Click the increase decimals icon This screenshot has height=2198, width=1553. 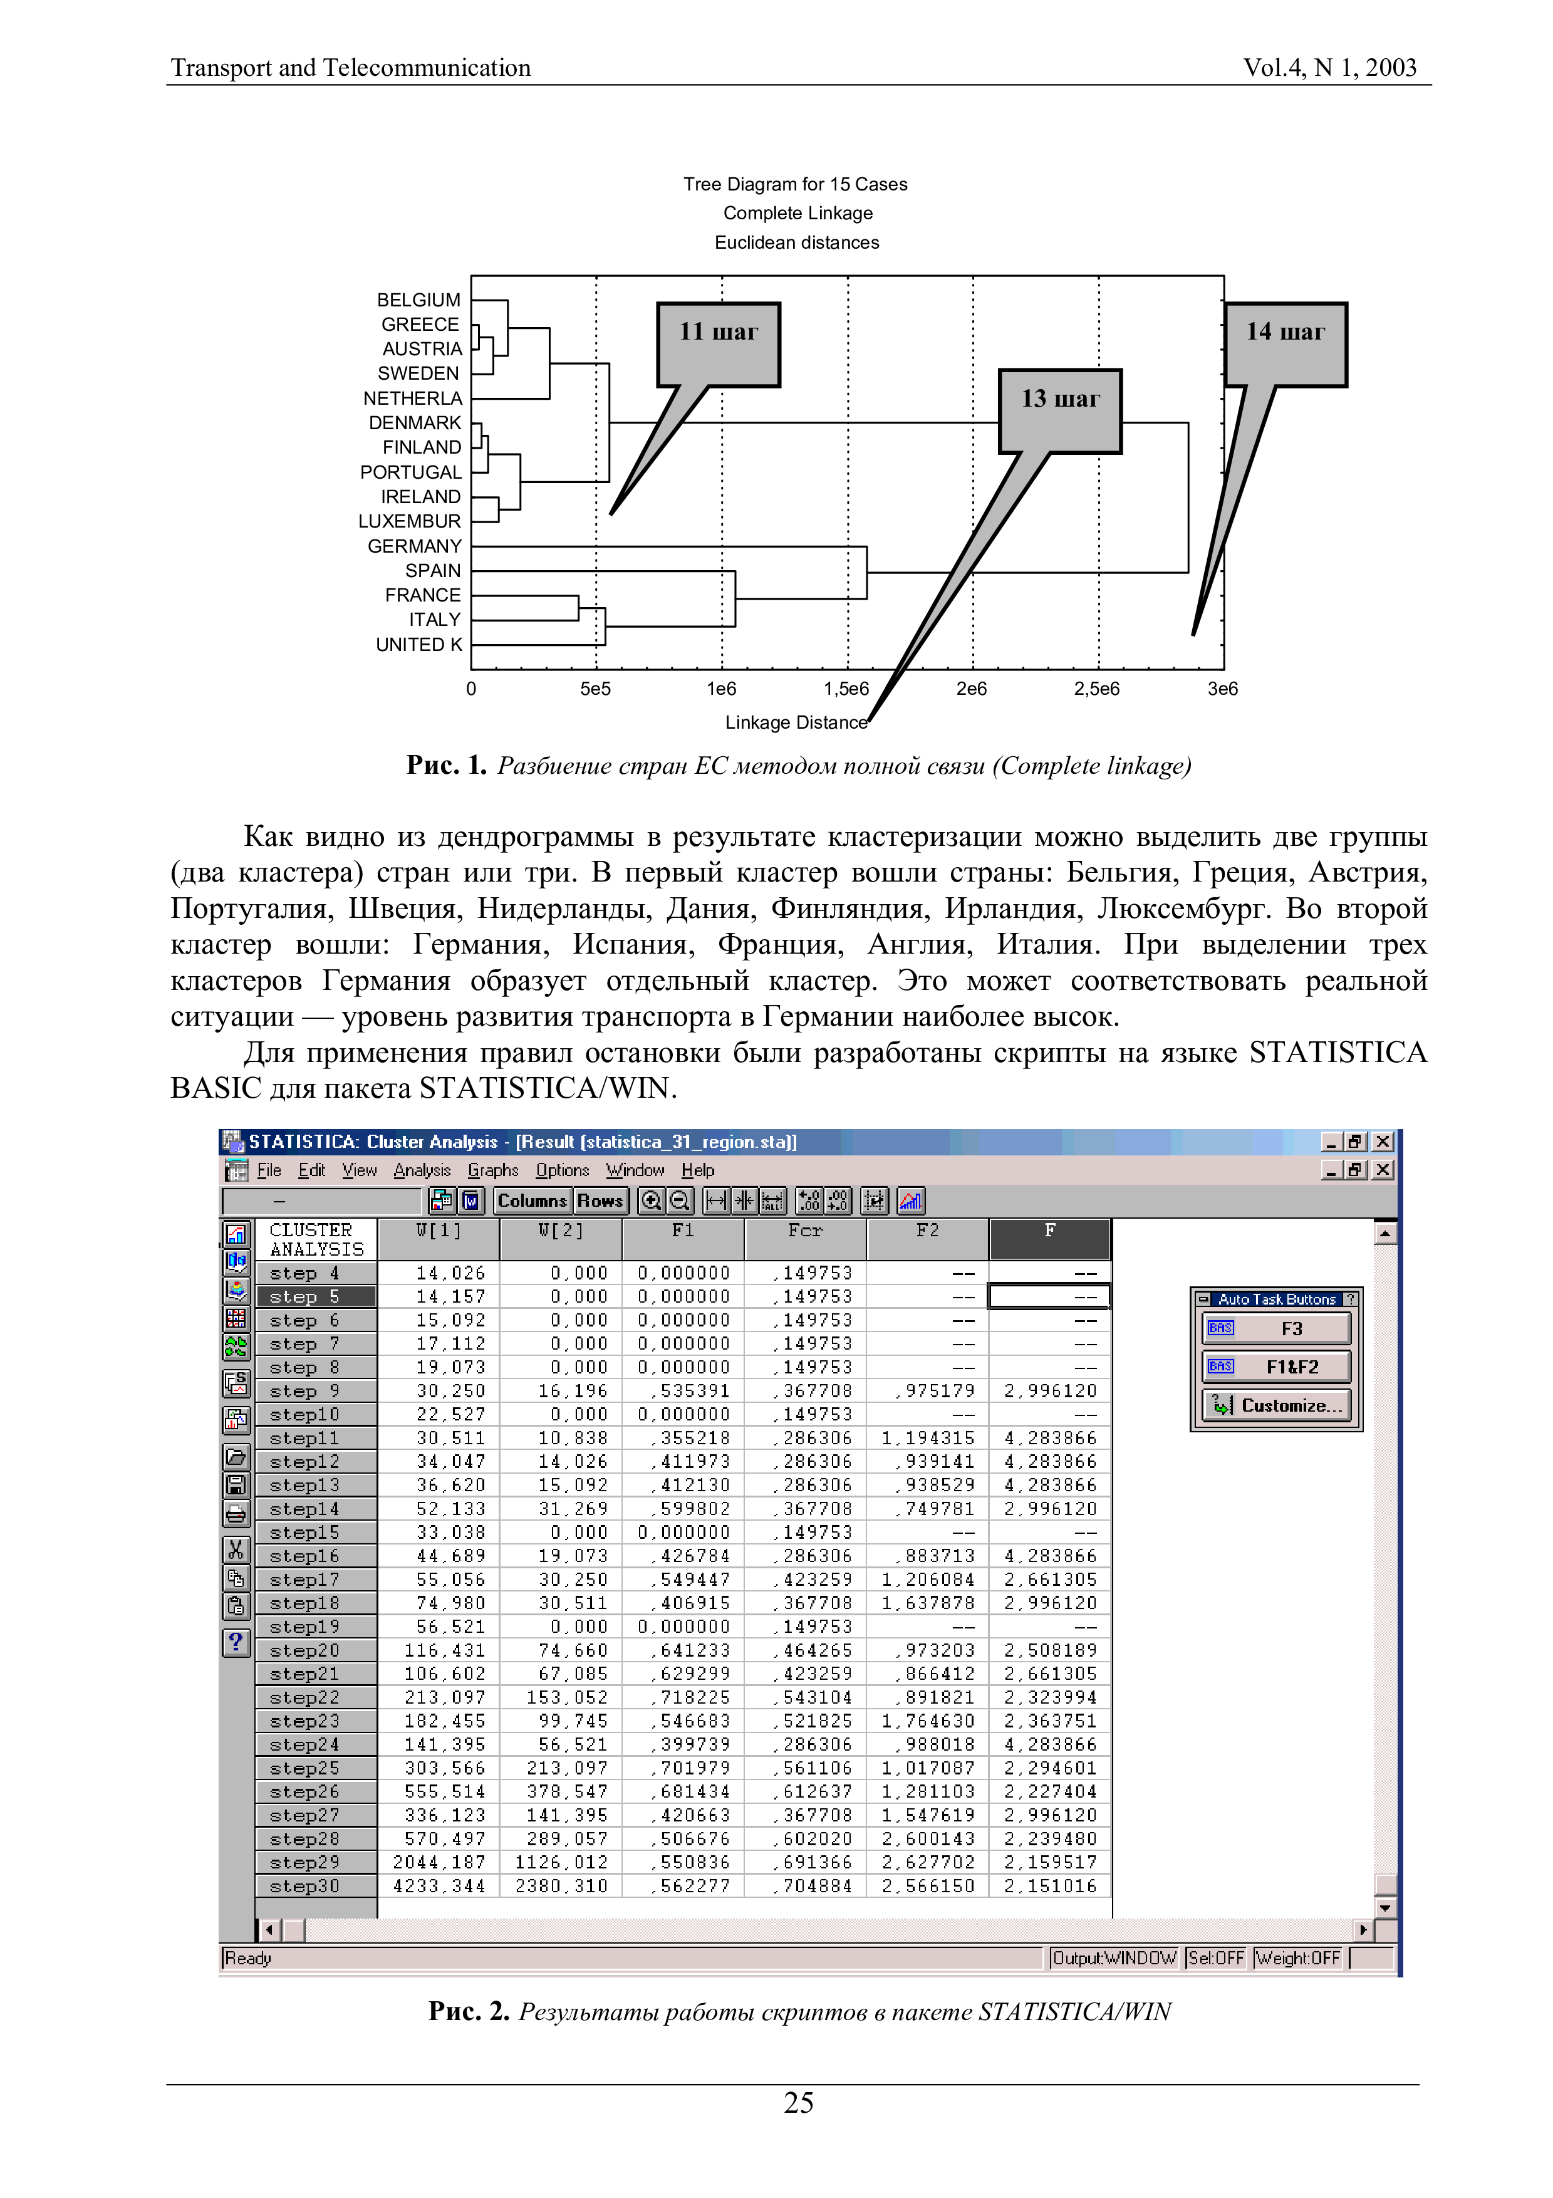point(809,1201)
